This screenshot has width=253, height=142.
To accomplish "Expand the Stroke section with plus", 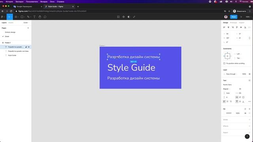I will tap(249, 120).
